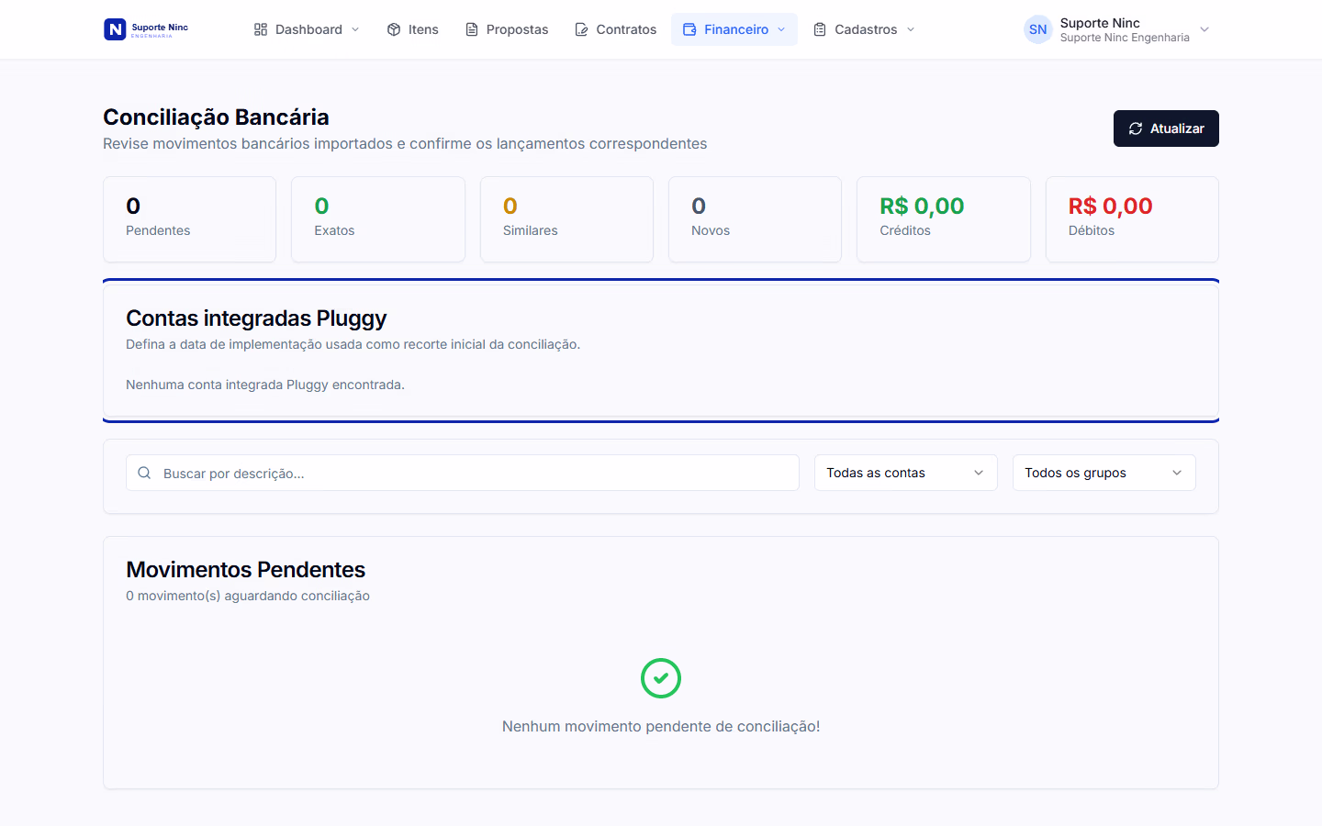The image size is (1322, 826).
Task: Select the Pendentes summary card
Action: pos(190,219)
